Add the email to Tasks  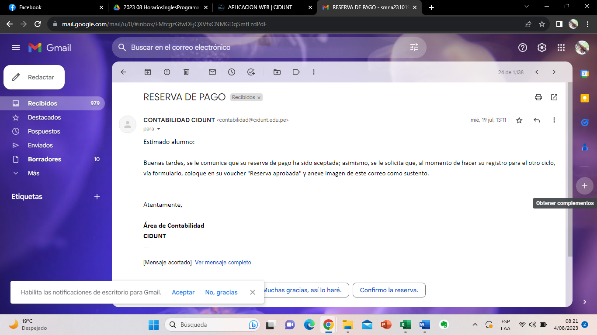251,72
